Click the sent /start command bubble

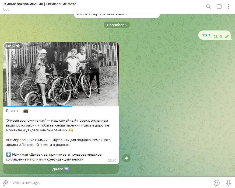click(206, 35)
